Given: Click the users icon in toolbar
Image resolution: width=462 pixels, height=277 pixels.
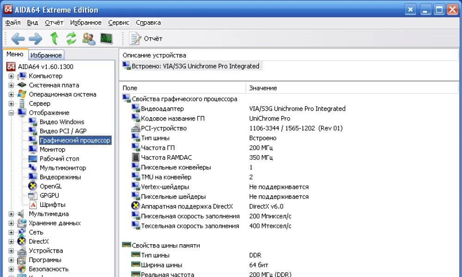Looking at the screenshot, I should (x=88, y=39).
